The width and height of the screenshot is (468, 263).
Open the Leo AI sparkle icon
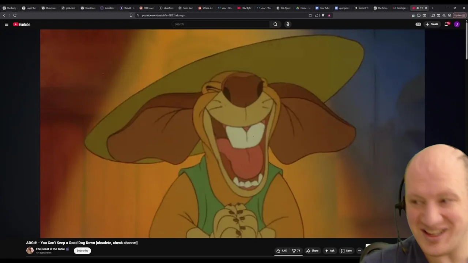click(x=444, y=15)
